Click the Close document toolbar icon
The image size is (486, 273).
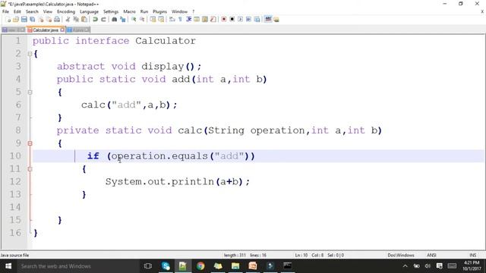pyautogui.click(x=41, y=20)
